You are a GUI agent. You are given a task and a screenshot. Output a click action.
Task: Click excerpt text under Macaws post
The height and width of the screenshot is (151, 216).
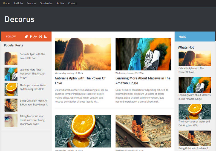click(x=142, y=96)
